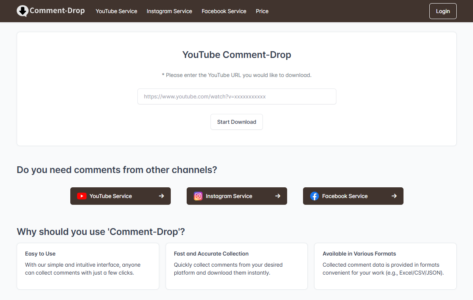This screenshot has height=300, width=473.
Task: Open Facebook Service in the top navigation
Action: coord(224,11)
